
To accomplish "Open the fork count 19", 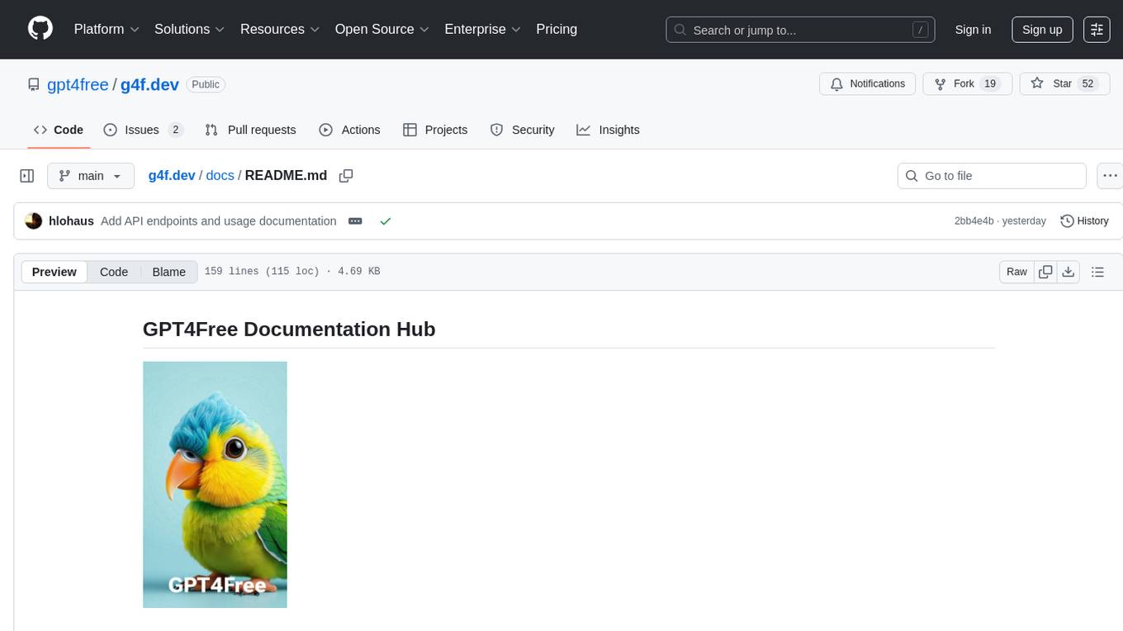I will pyautogui.click(x=990, y=83).
